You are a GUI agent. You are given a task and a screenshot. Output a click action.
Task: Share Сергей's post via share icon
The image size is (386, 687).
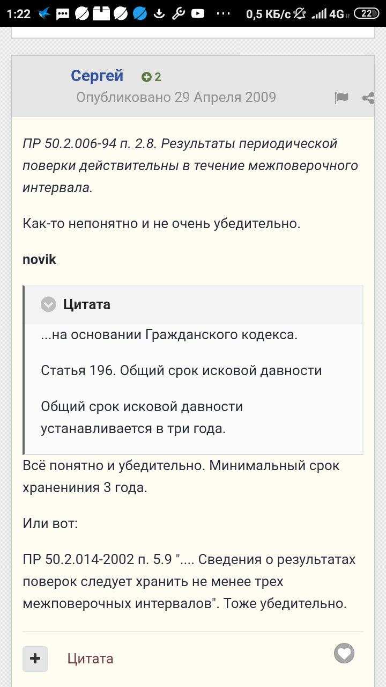[x=368, y=98]
